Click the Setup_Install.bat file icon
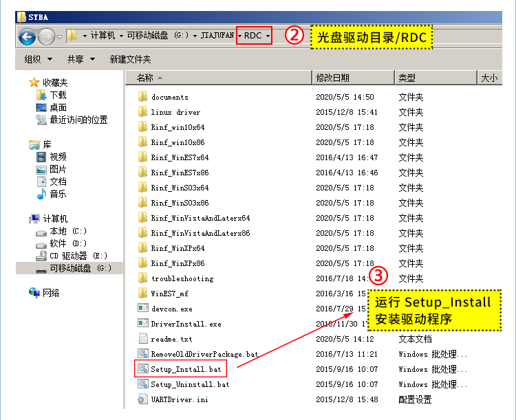 pos(143,369)
